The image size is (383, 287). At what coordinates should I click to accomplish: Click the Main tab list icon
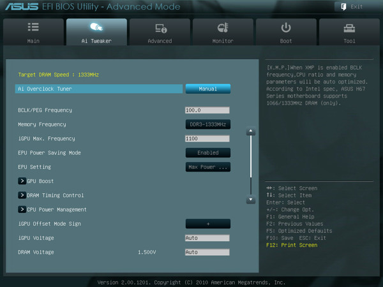[x=33, y=27]
